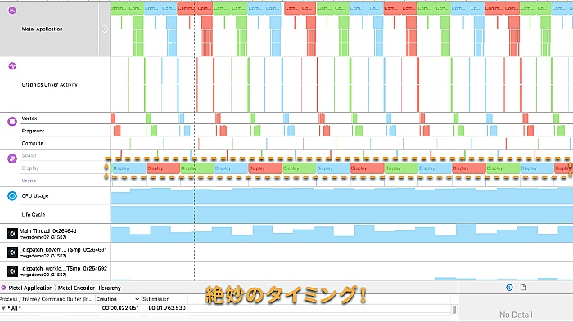Select the Vertex/Fragment/Compute GPU icon
573x322 pixels.
[12, 122]
